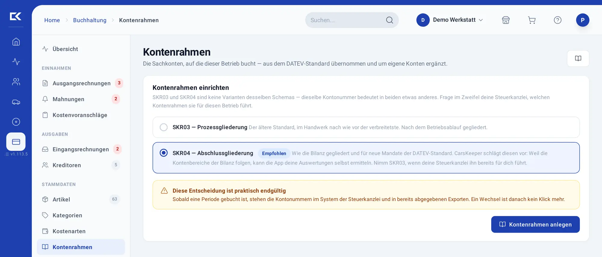Click the CarsKeeper logo icon
This screenshot has height=257, width=602.
coord(16,16)
